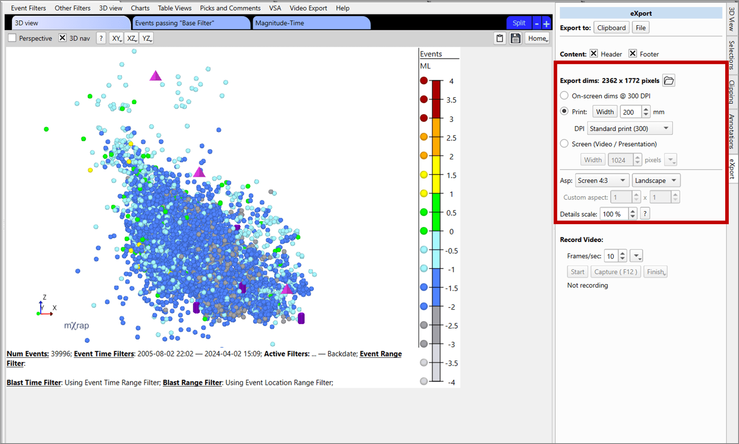Enable the Perspective checkbox
The width and height of the screenshot is (739, 444).
13,38
